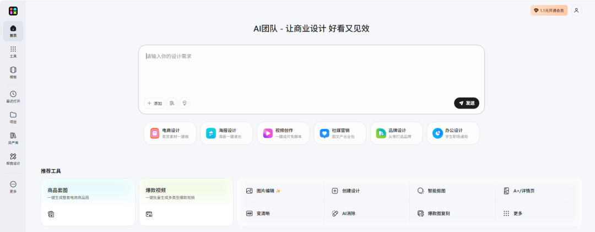The image size is (595, 232).
Task: Click the colorful app logo in sidebar
Action: pyautogui.click(x=13, y=11)
